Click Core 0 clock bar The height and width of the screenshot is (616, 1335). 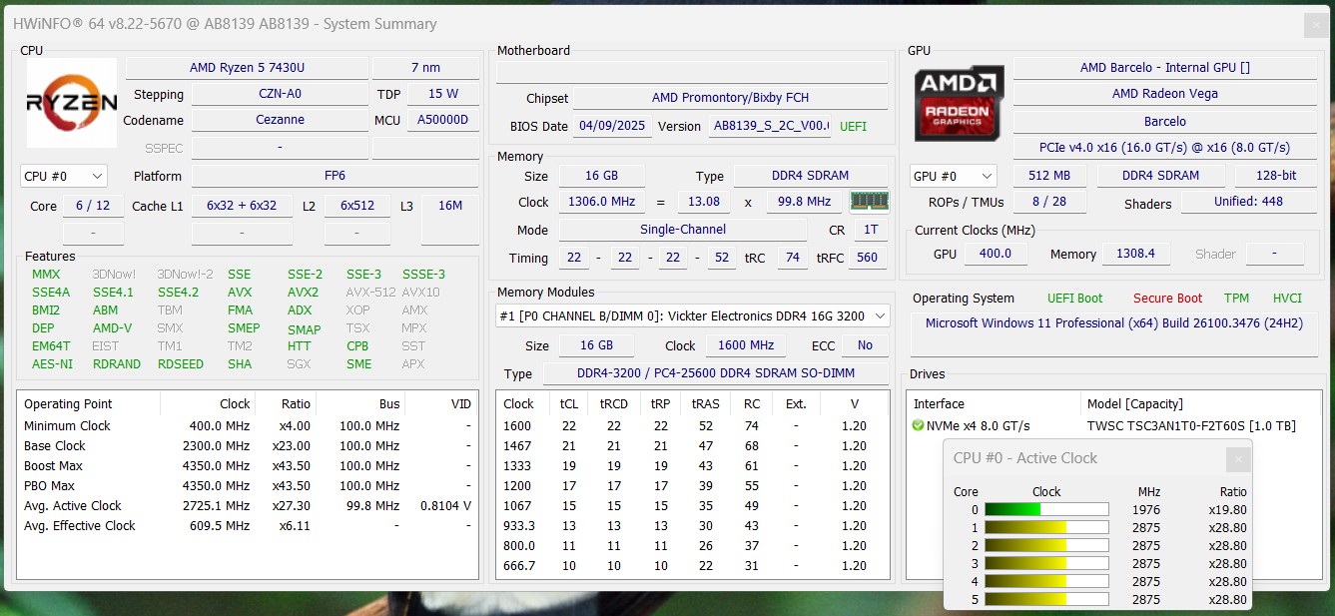(1046, 509)
